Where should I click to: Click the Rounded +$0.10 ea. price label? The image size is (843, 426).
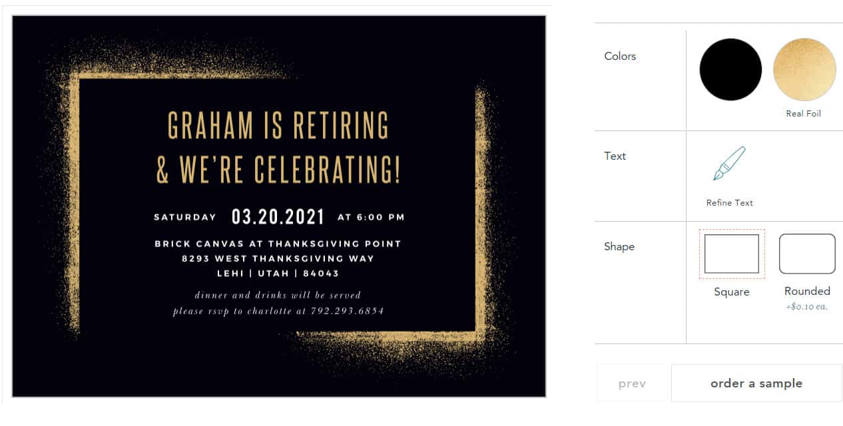806,306
